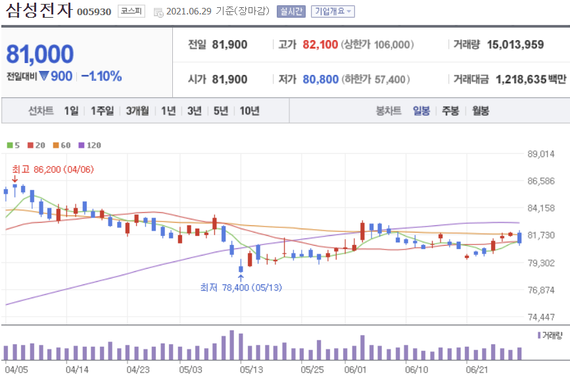
Task: Click the 74,447 price axis label
Action: pos(541,317)
